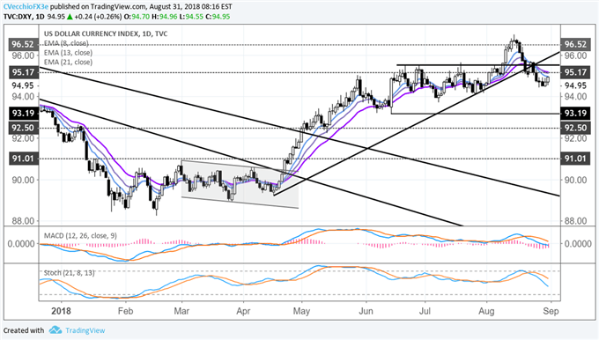599x340 pixels.
Task: Click the Aug label on the time axis
Action: point(486,311)
